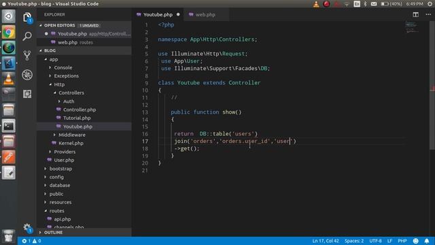
Task: Expand the Middleware folder
Action: coord(72,135)
